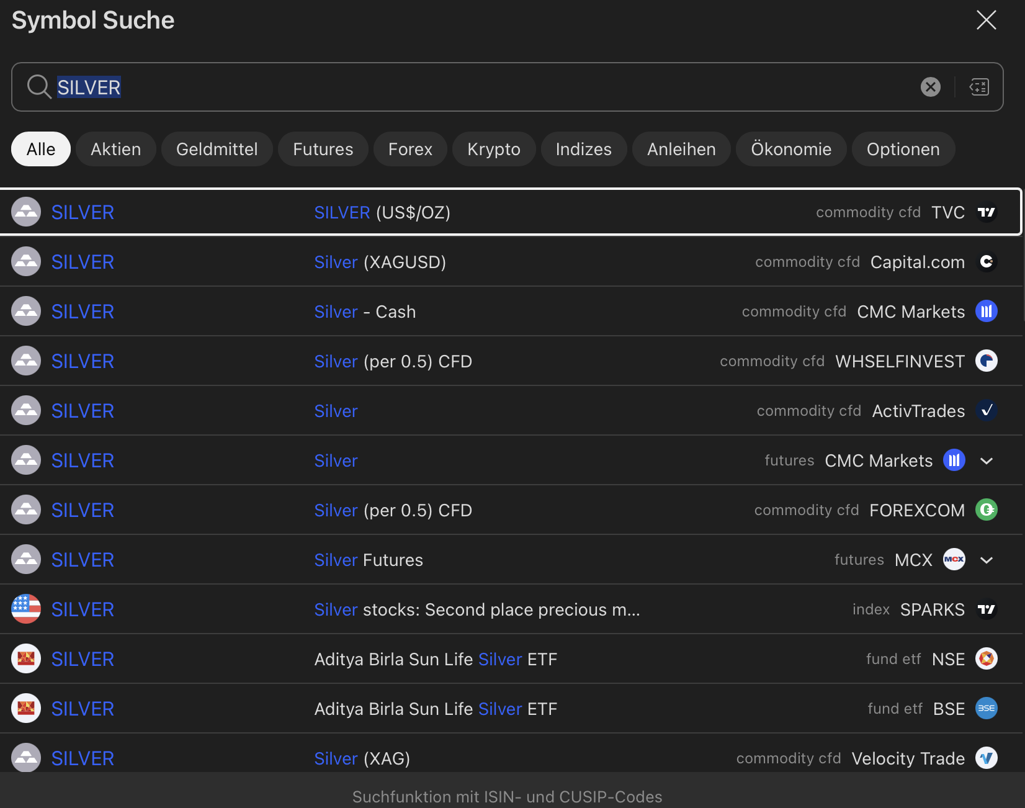Close the Symbol Suche dialog
The height and width of the screenshot is (808, 1025).
[x=986, y=20]
